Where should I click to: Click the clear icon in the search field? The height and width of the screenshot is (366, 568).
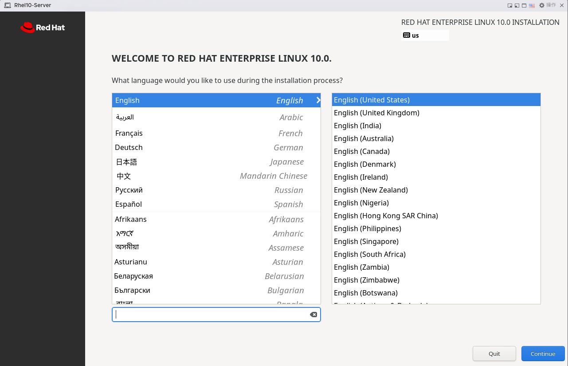(313, 315)
